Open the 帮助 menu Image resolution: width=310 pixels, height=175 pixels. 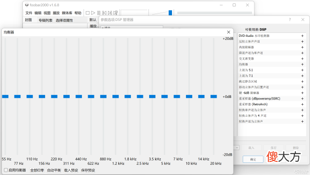tap(78, 13)
